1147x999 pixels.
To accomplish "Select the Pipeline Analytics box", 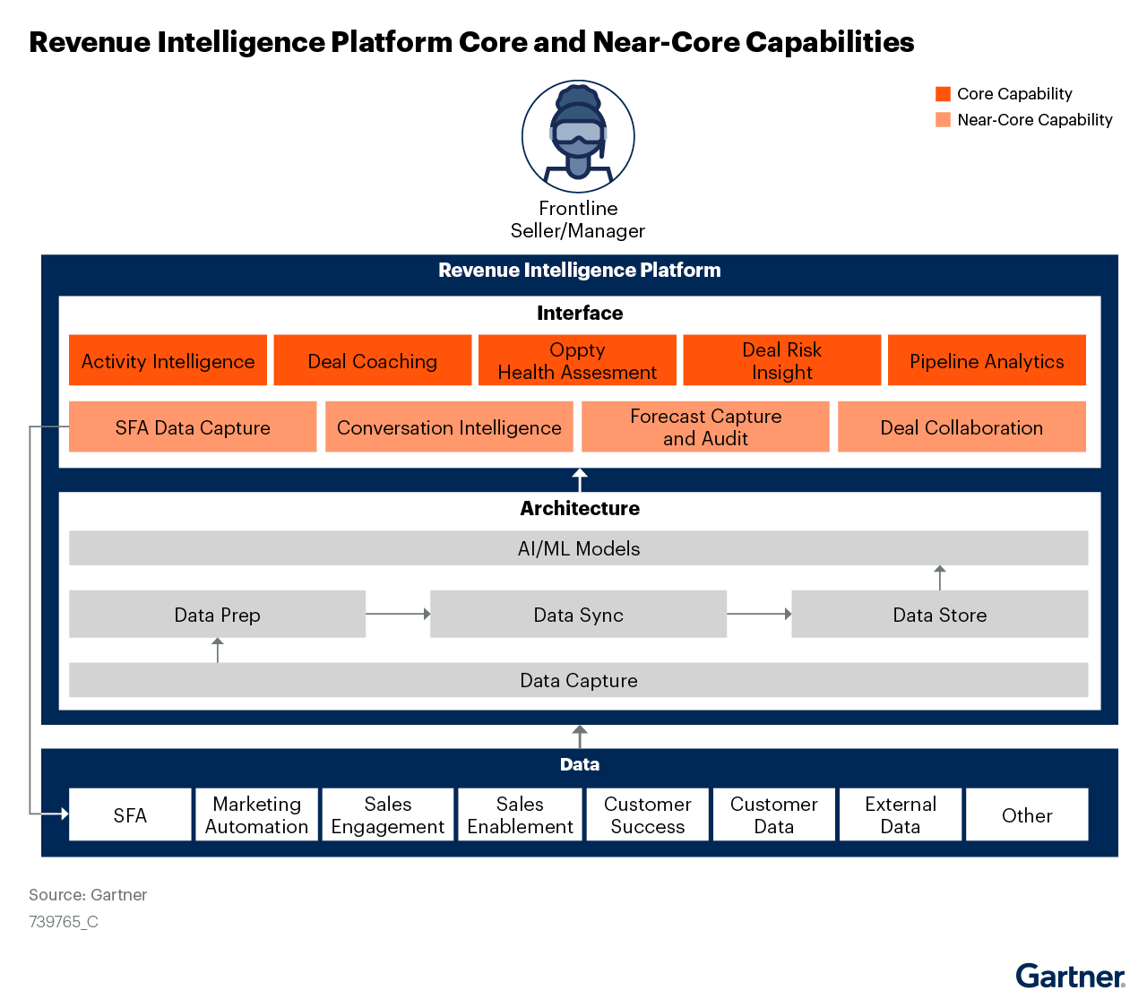I will click(987, 360).
